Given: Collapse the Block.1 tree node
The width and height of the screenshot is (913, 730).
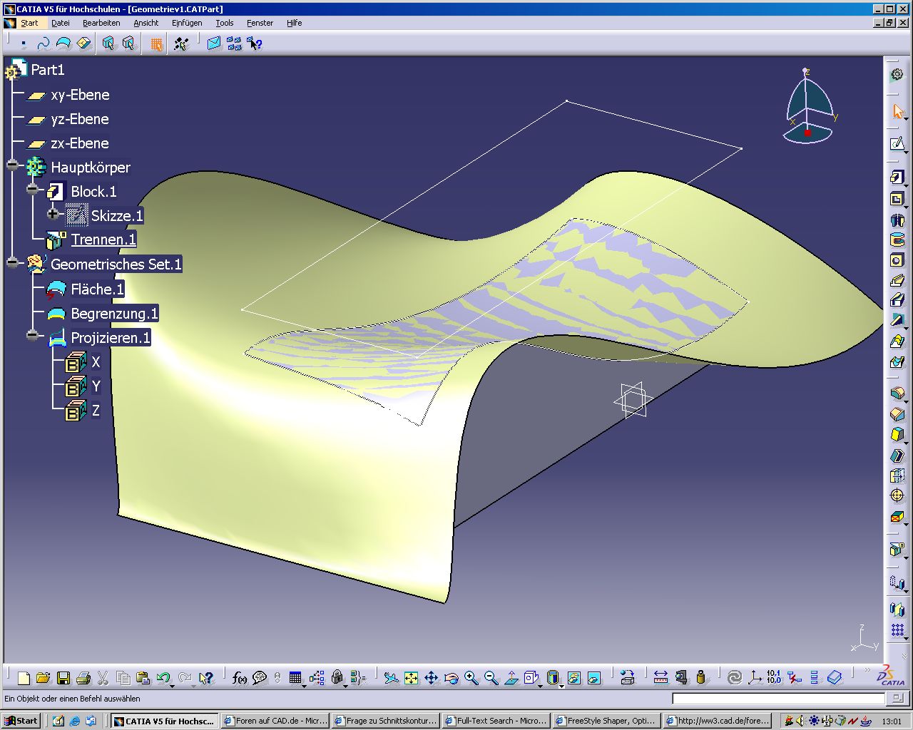Looking at the screenshot, I should (x=32, y=189).
